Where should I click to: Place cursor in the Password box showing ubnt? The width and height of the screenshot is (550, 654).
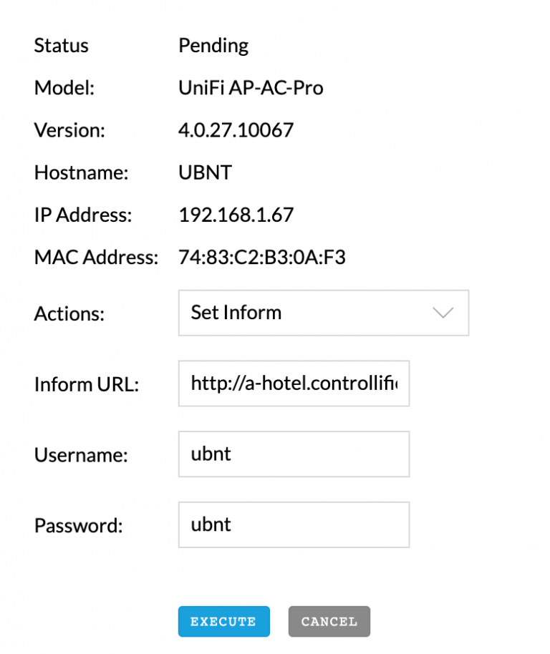click(294, 524)
